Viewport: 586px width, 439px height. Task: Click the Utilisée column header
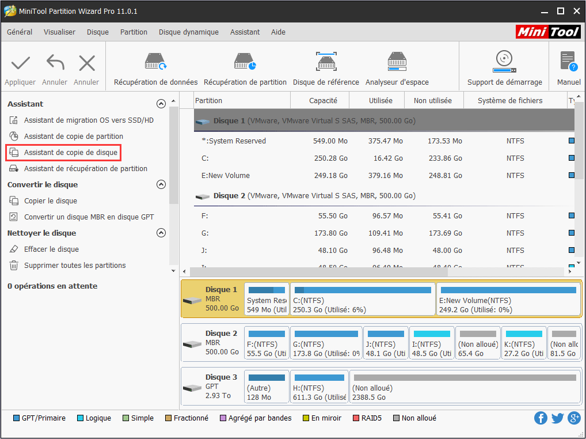coord(376,100)
